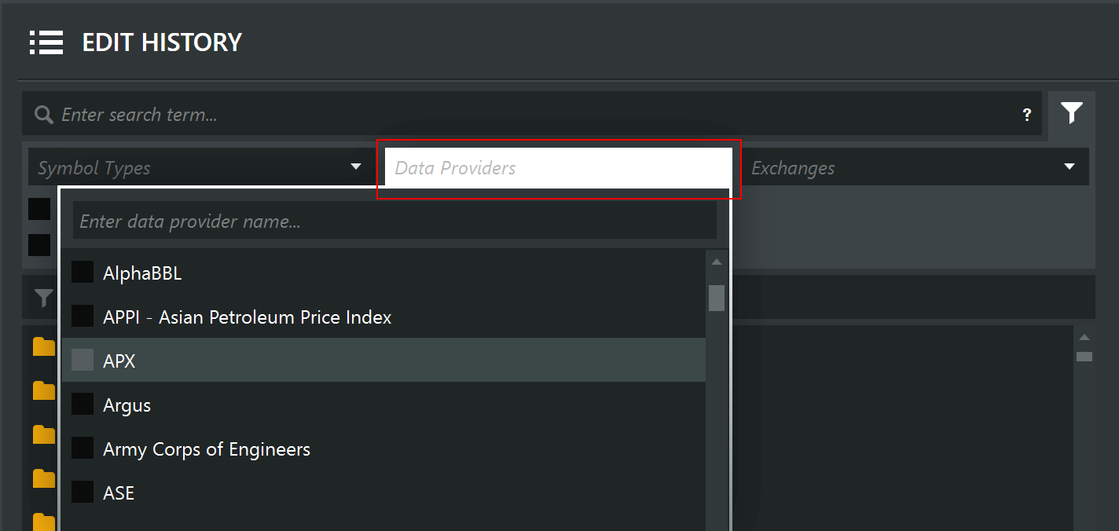Viewport: 1119px width, 531px height.
Task: Click the provider list scroll up arrow
Action: pyautogui.click(x=716, y=262)
